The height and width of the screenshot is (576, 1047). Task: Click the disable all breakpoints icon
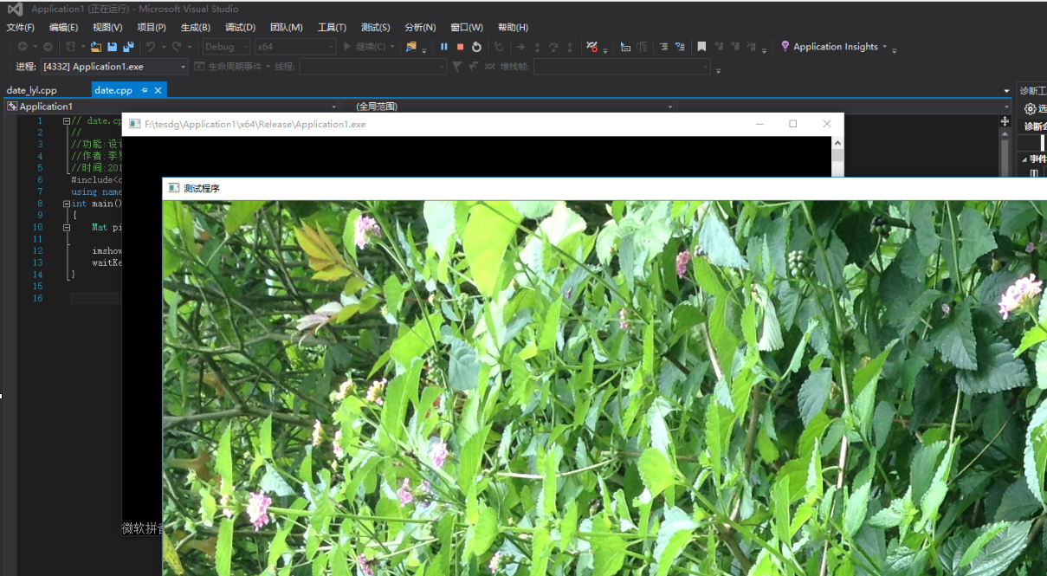591,47
